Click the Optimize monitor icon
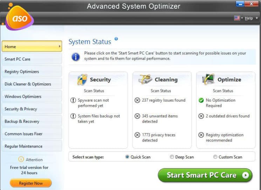 [208, 79]
